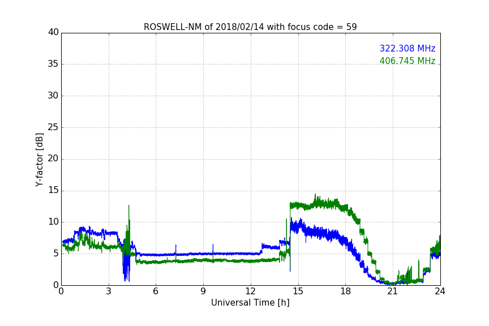Click the plot title 'ROSWELL-NM of 2018/02/14'
This screenshot has width=489, height=326.
tap(250, 27)
